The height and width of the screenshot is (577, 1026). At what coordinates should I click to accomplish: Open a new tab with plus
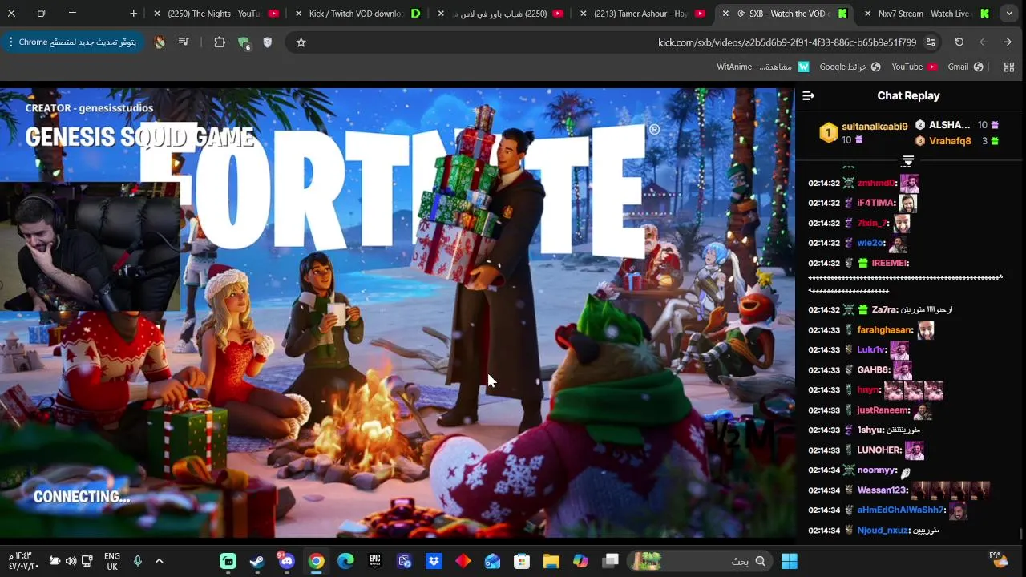tap(133, 14)
